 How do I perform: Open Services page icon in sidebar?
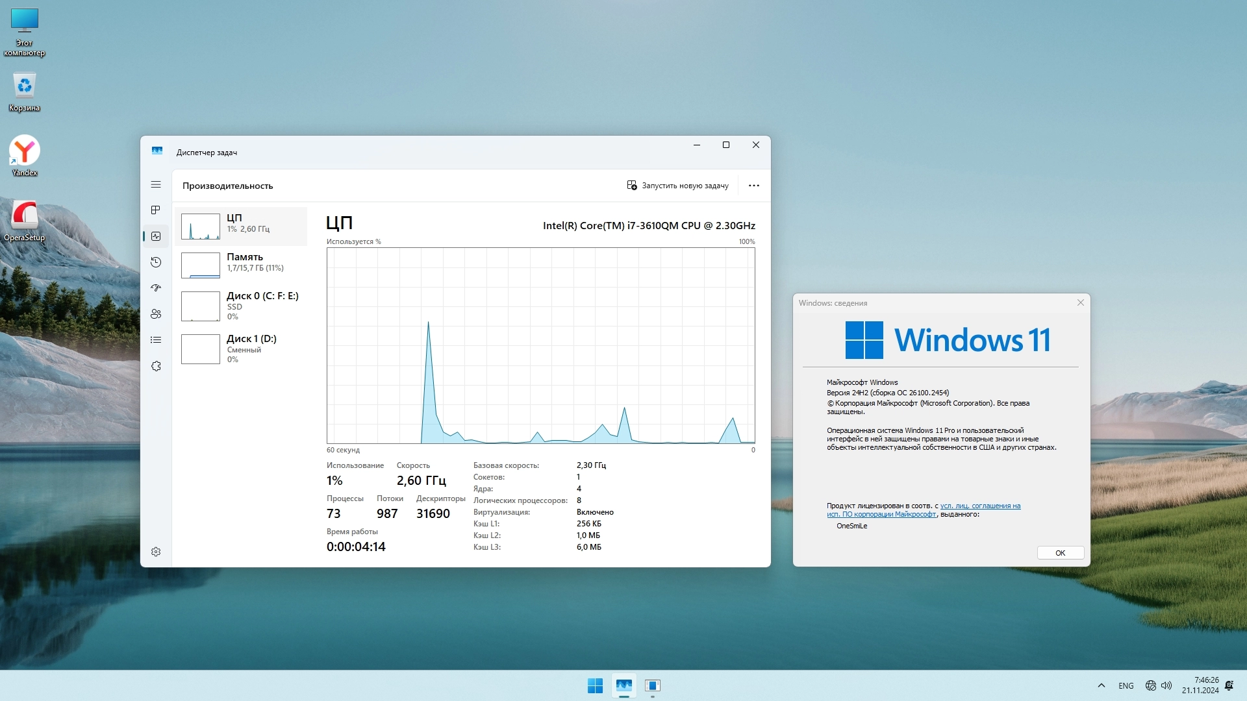click(x=156, y=366)
